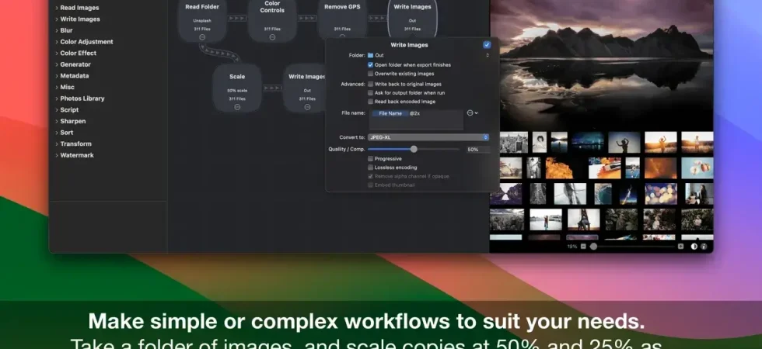Select the burning fire thumbnail in grid
The image size is (762, 349).
(x=559, y=168)
